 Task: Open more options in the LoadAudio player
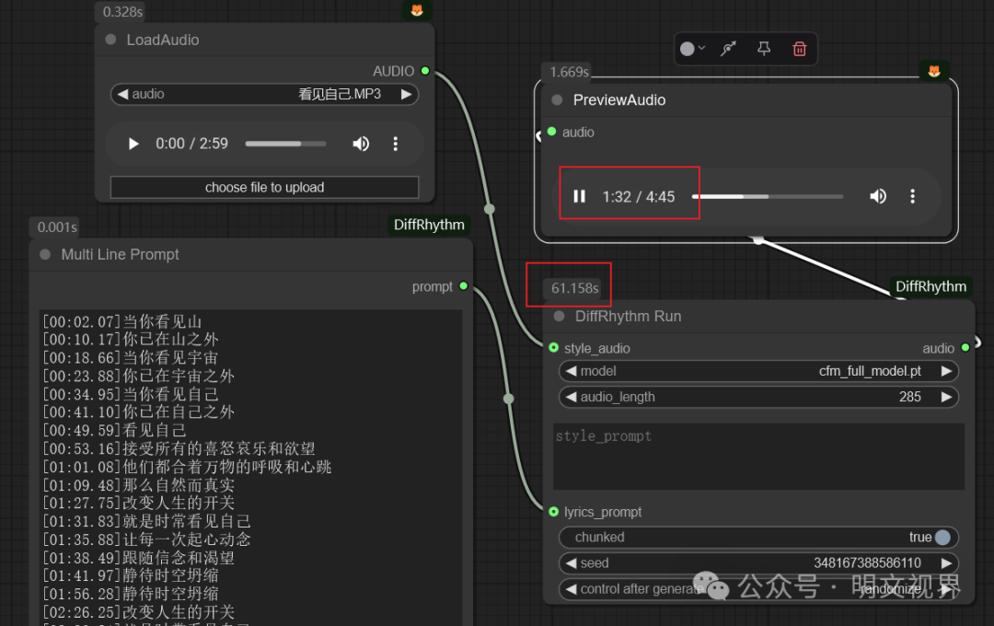pyautogui.click(x=396, y=144)
